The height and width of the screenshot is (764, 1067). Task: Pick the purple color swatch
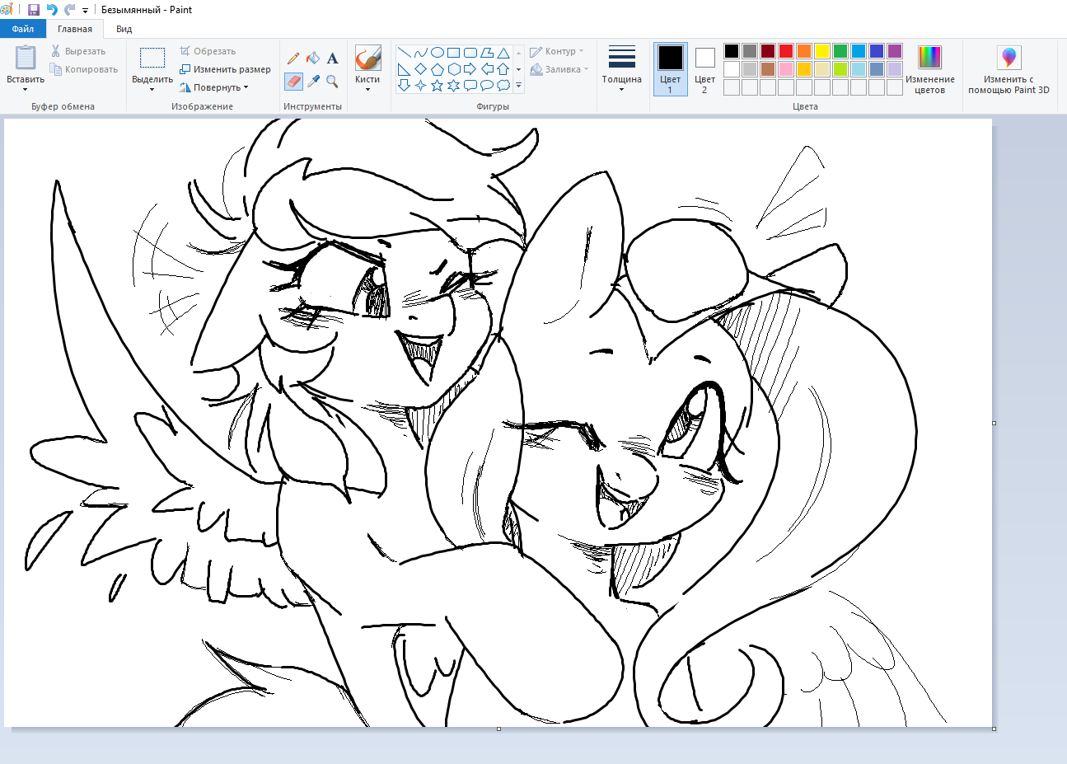[895, 51]
